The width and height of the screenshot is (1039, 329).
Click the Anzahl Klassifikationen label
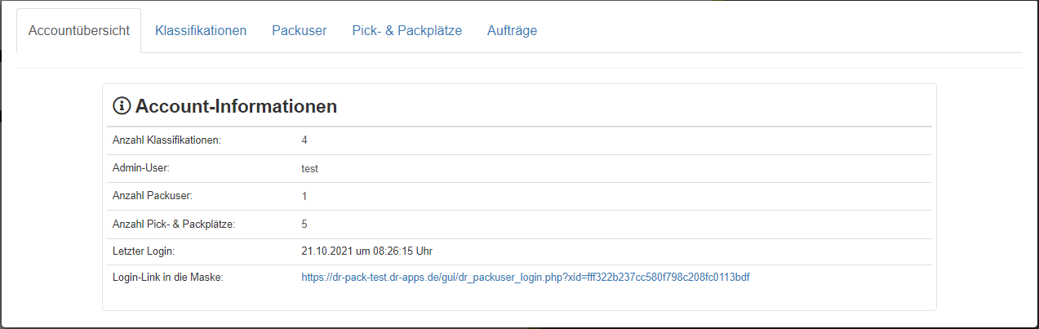[167, 140]
